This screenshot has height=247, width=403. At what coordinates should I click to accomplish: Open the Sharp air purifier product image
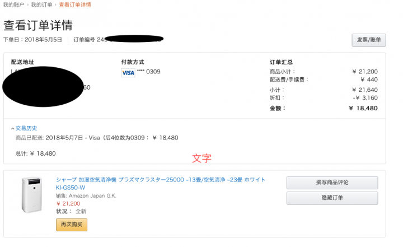(x=31, y=195)
